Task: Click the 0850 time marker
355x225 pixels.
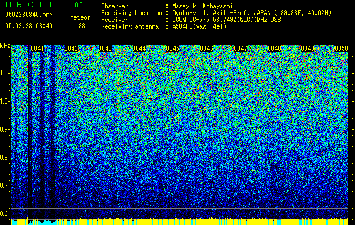Action: tap(341, 48)
